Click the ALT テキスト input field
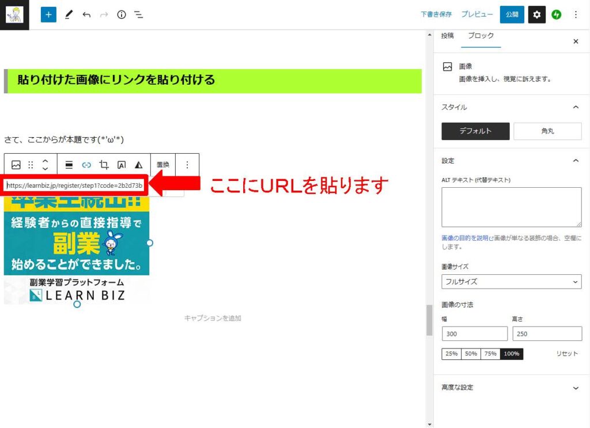 [511, 207]
